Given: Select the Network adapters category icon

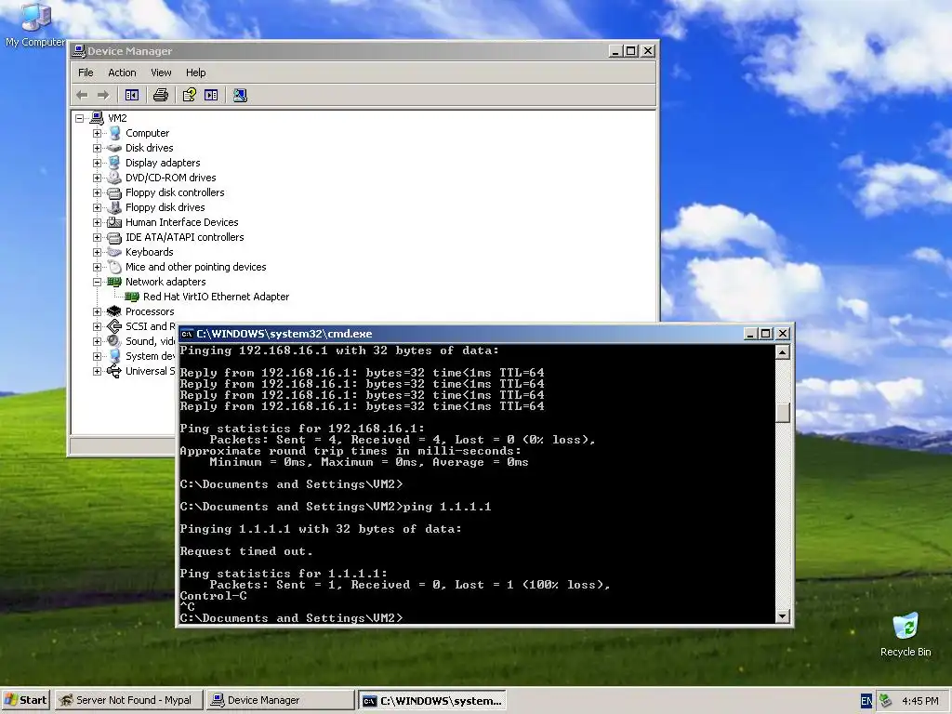Looking at the screenshot, I should (114, 282).
